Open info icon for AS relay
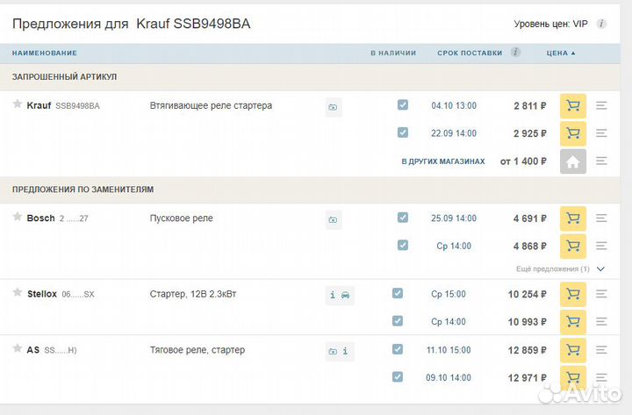Image resolution: width=632 pixels, height=415 pixels. (346, 351)
